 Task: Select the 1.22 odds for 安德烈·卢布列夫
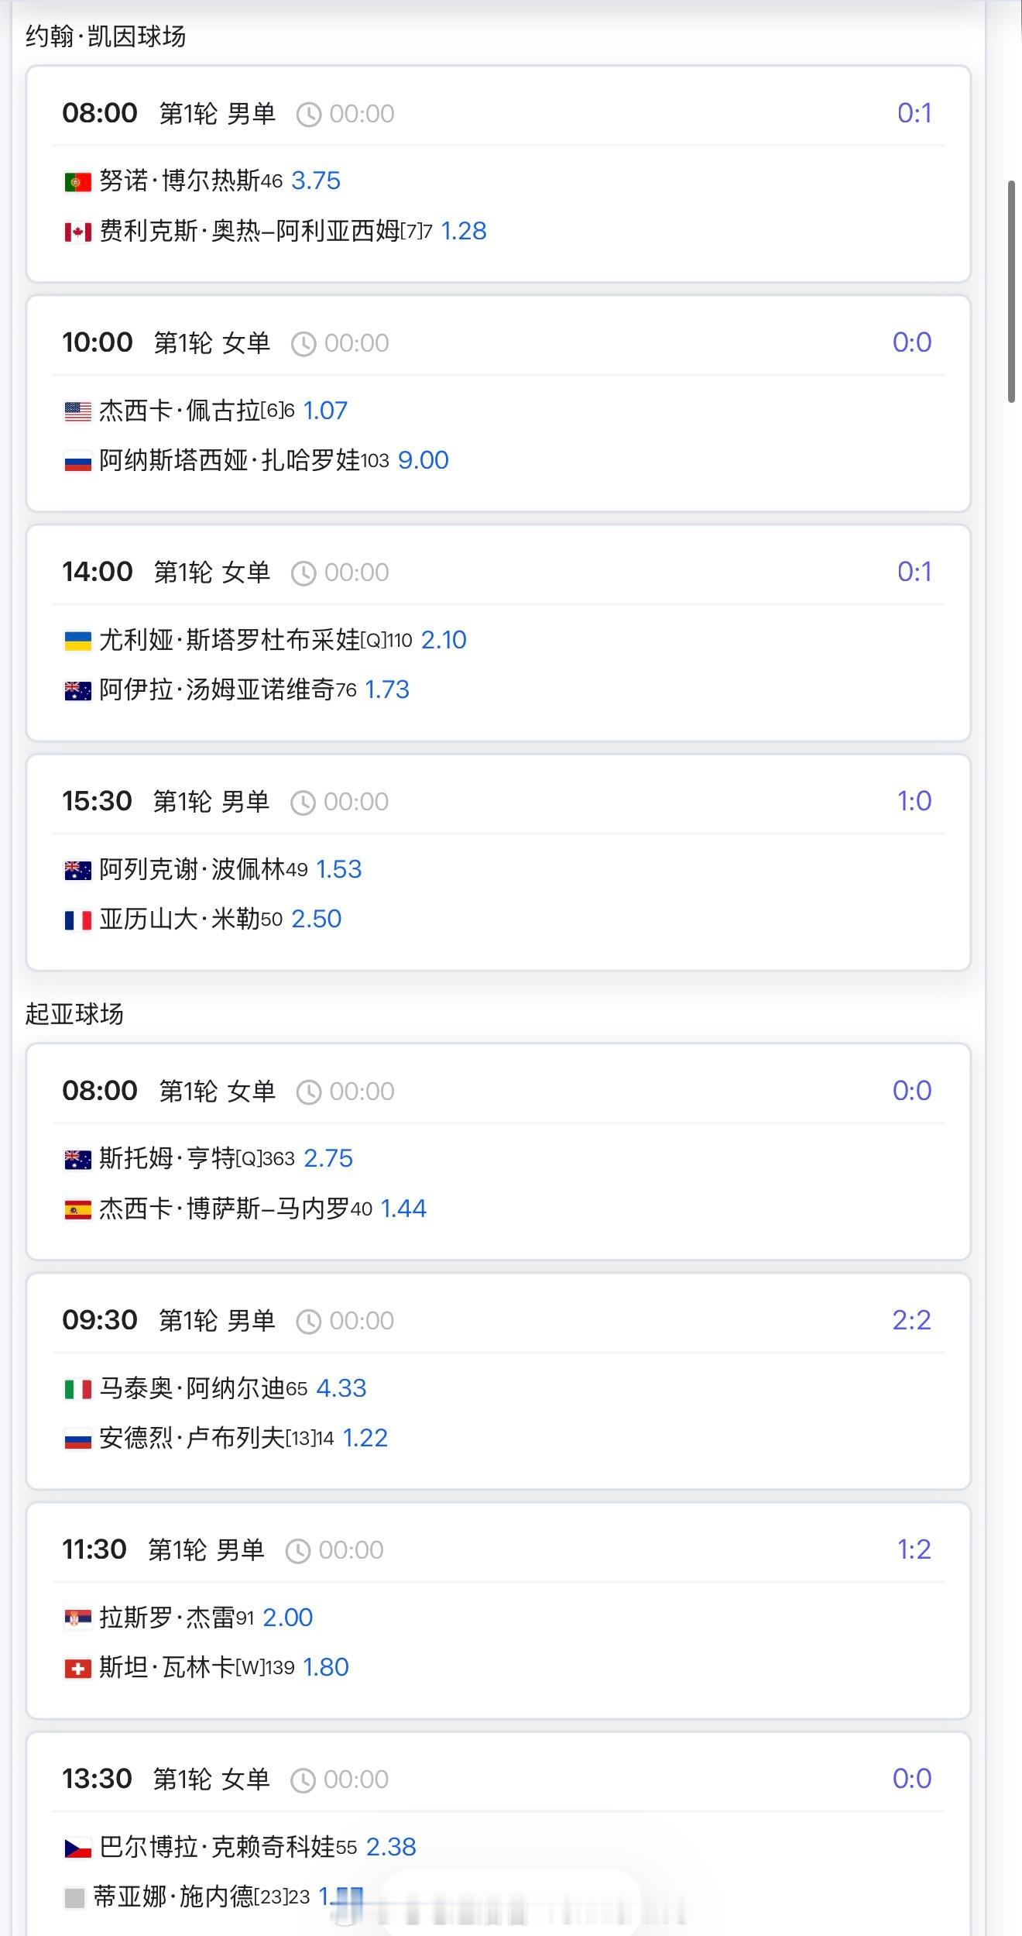tap(365, 1439)
